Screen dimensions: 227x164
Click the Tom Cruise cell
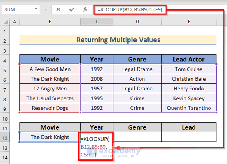tap(189, 69)
